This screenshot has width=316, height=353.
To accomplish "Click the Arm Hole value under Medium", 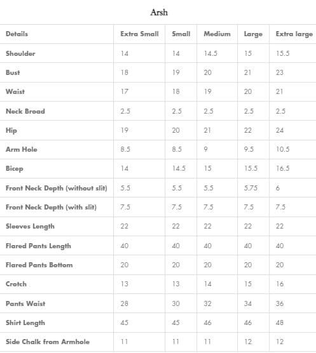I will coord(206,149).
